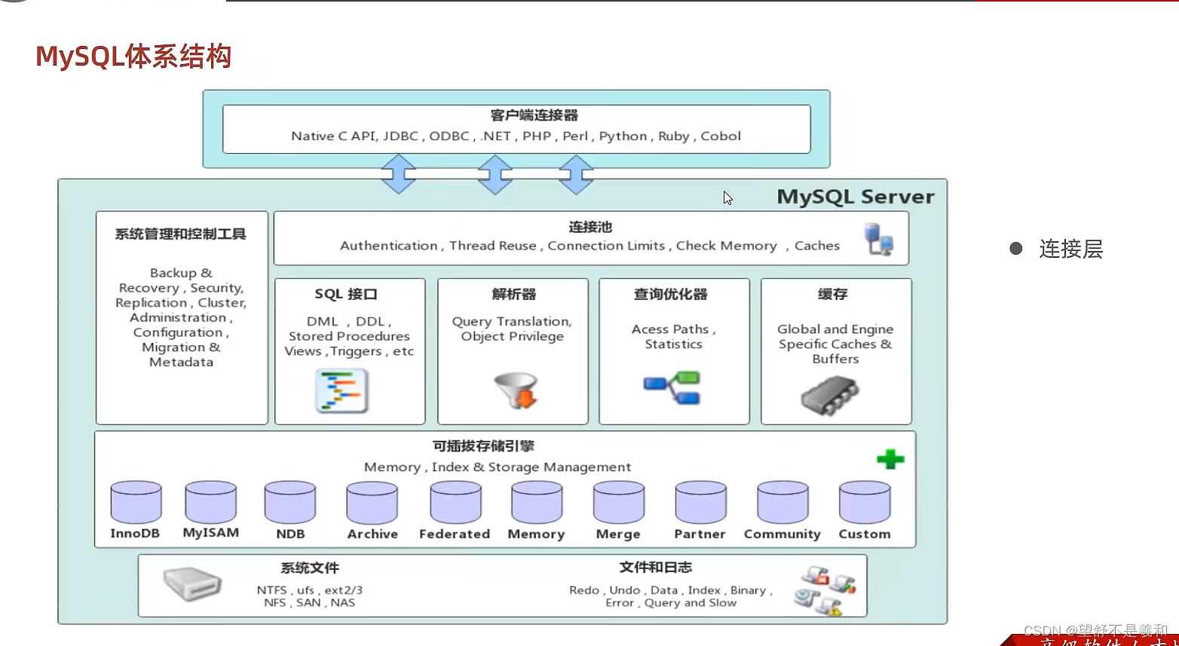Click the cache memory chip icon

pyautogui.click(x=830, y=395)
